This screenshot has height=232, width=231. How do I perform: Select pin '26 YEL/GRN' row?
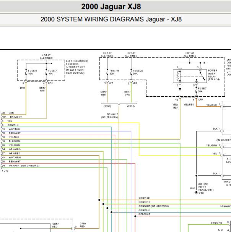coord(11,145)
